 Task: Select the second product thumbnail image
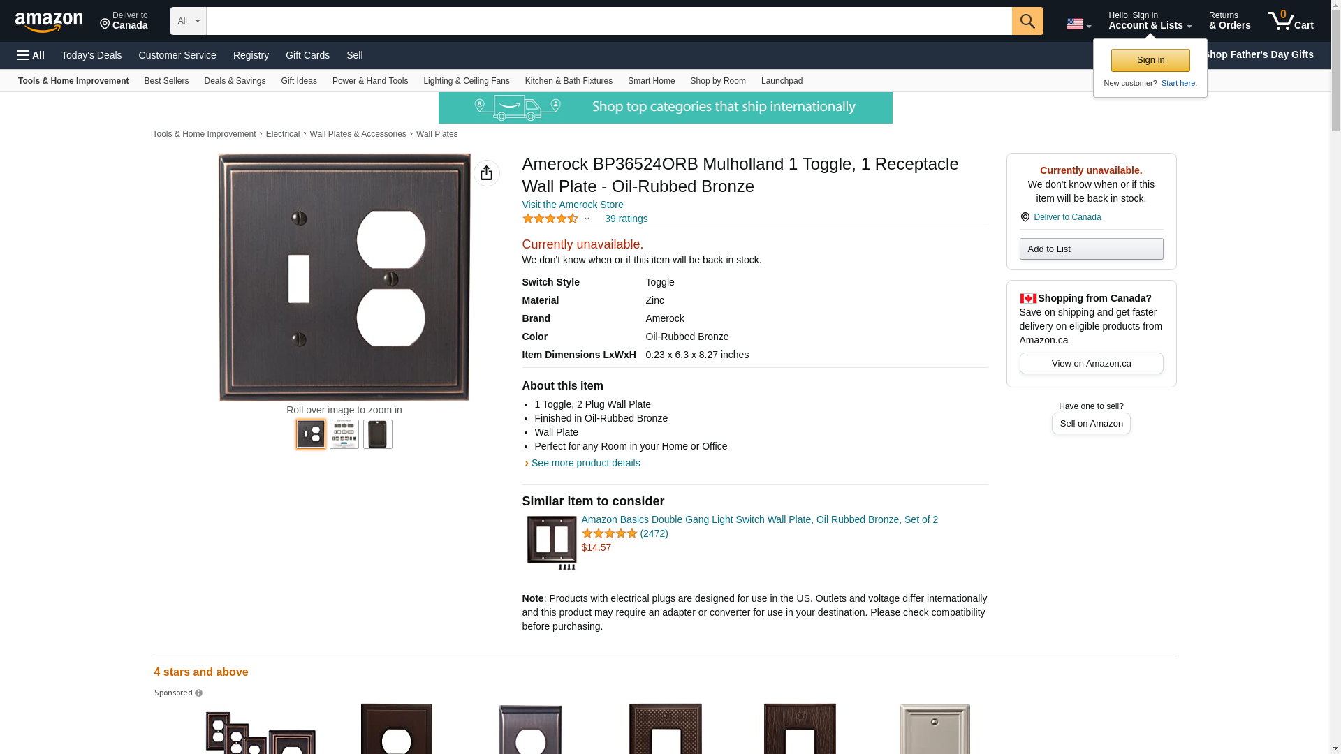pyautogui.click(x=344, y=434)
